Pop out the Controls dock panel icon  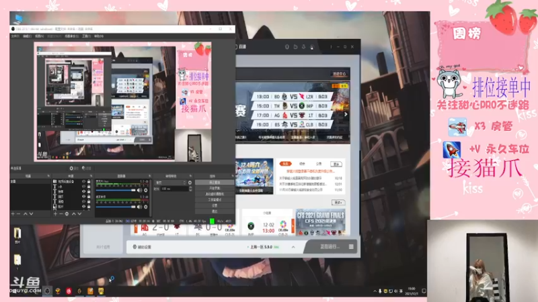(233, 176)
